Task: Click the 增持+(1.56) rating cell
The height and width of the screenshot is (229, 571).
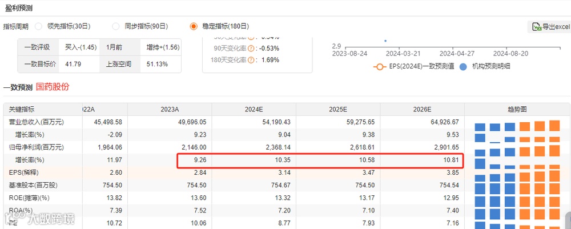Action: click(x=163, y=47)
